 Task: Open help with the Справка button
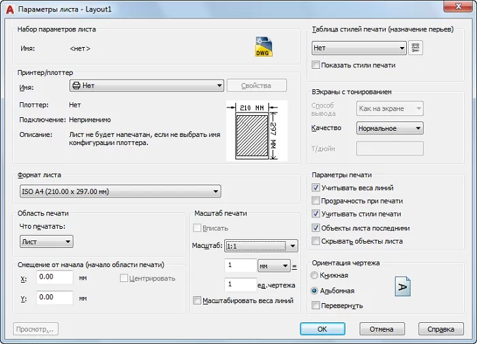441,329
